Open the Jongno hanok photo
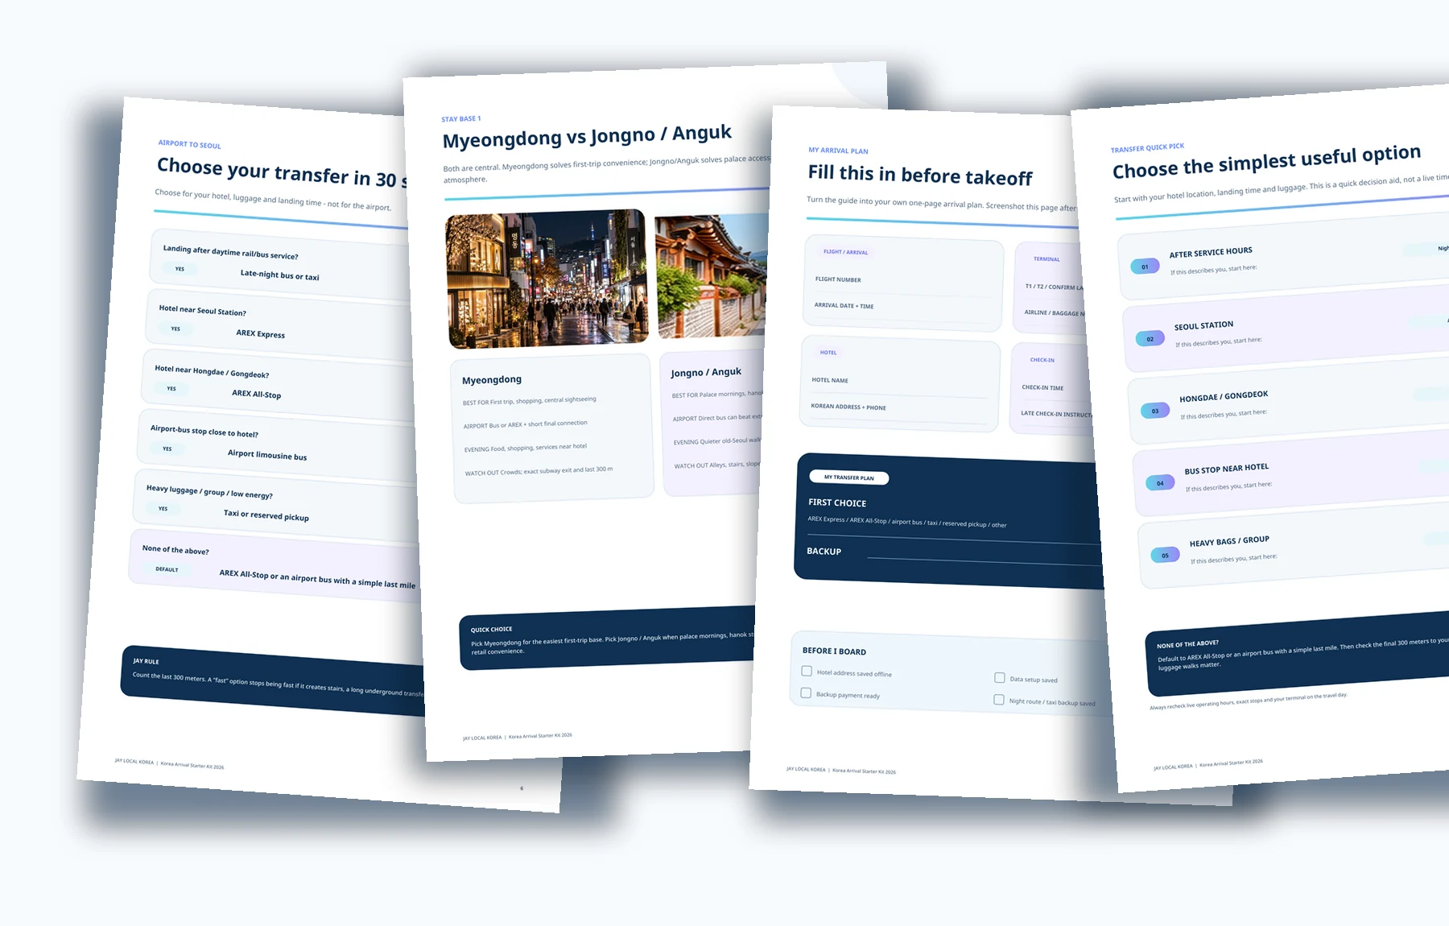Image resolution: width=1449 pixels, height=926 pixels. [712, 275]
